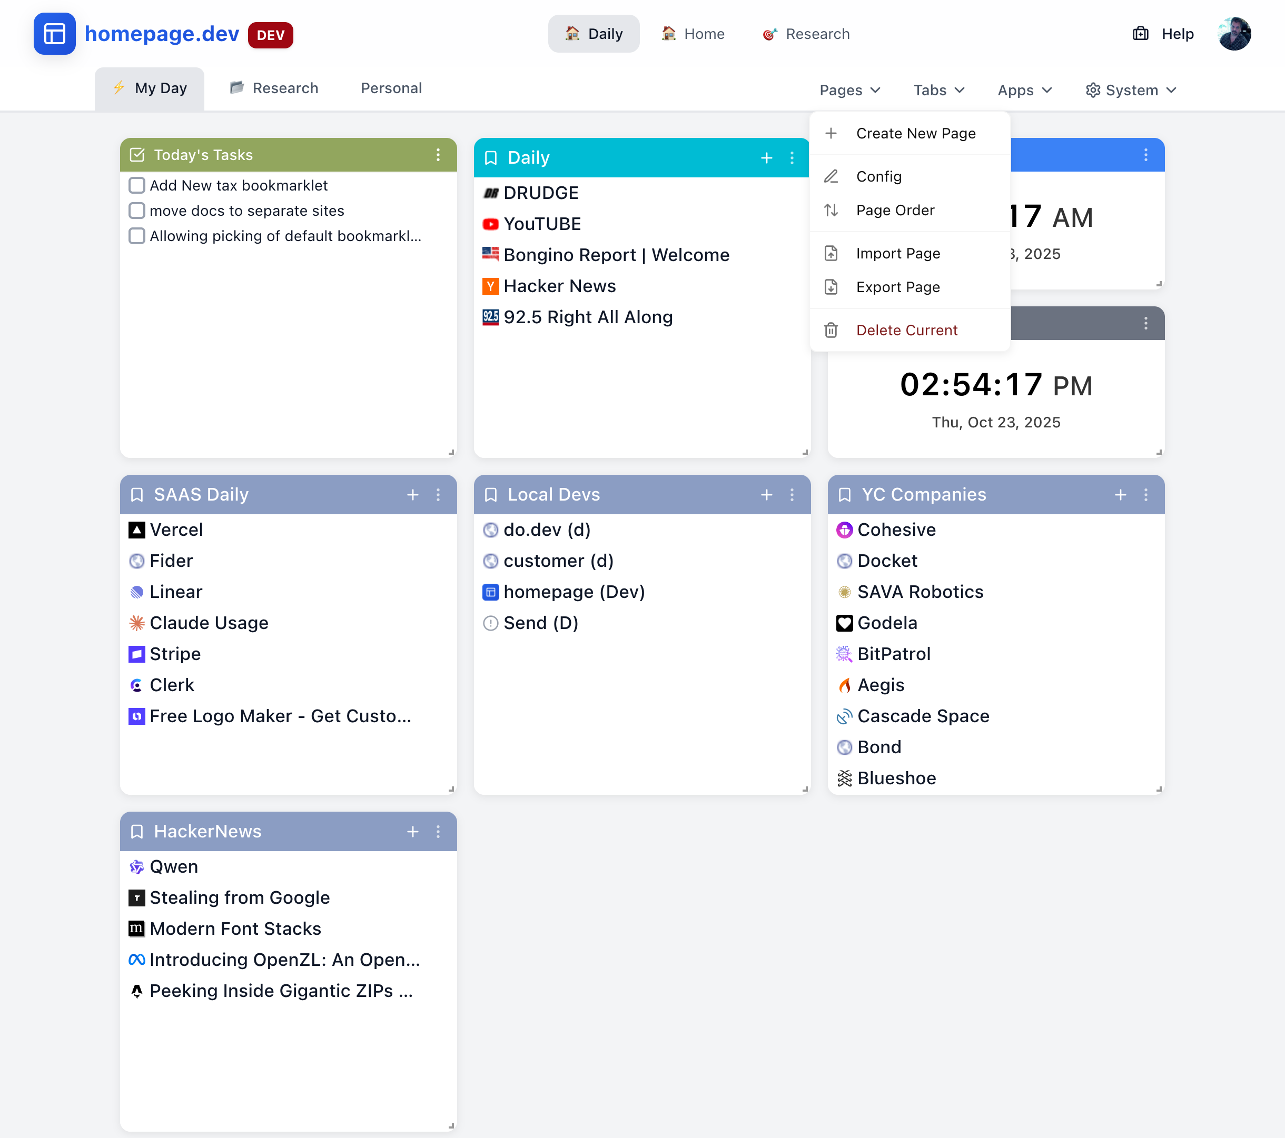Open the Hacker News link in Daily widget
The height and width of the screenshot is (1138, 1285).
559,286
